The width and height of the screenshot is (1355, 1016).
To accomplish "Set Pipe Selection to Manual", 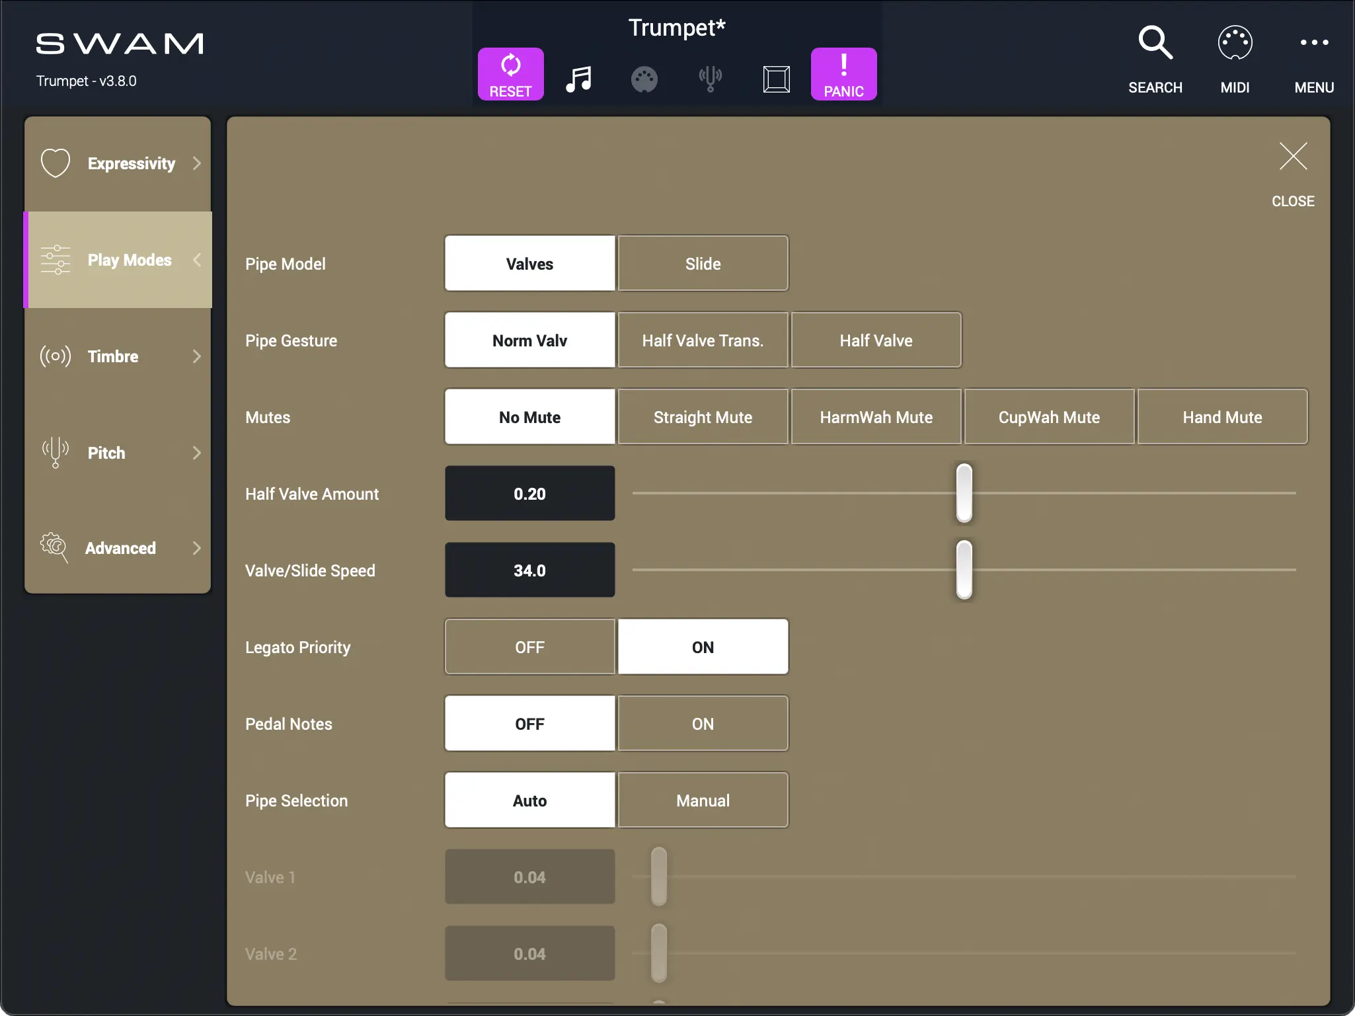I will coord(703,800).
